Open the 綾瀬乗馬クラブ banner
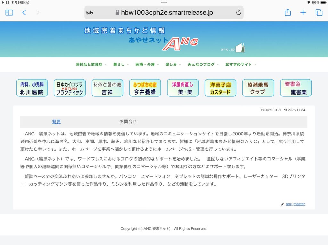This screenshot has width=328, height=245. coord(258,88)
